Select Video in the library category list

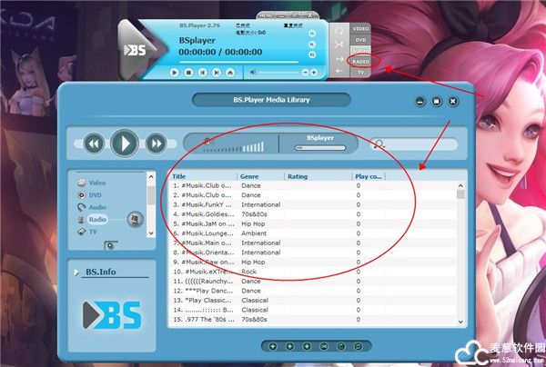[97, 183]
